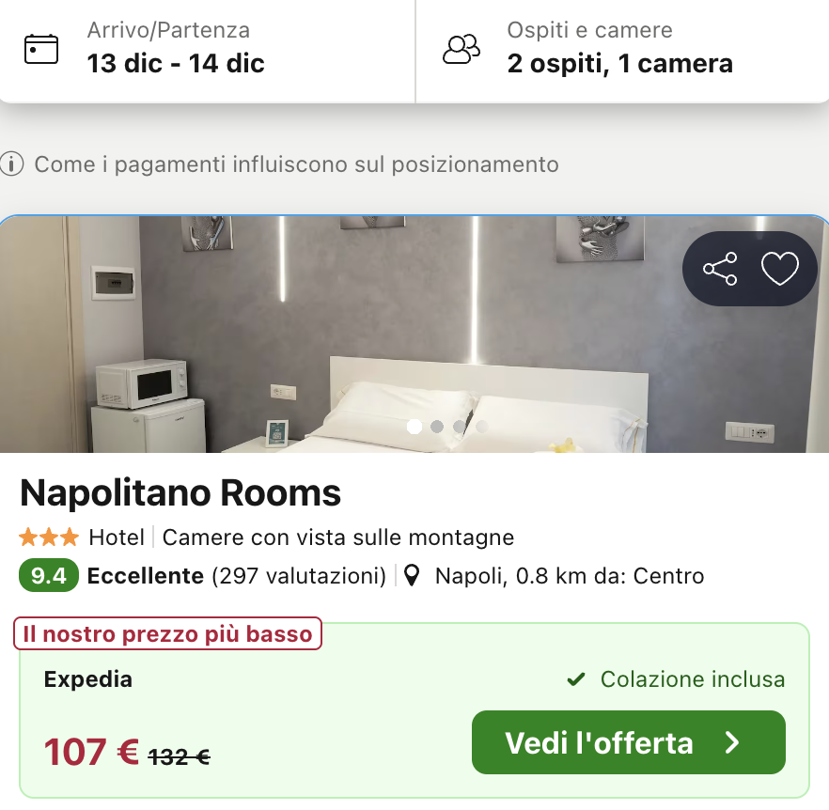
Task: Select the location pin icon near Napoli
Action: point(412,575)
